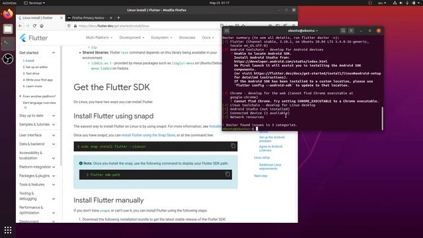Open the Learn more sidebar link

32,87
